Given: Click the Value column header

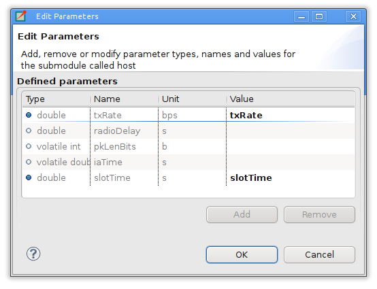Looking at the screenshot, I should pos(291,99).
